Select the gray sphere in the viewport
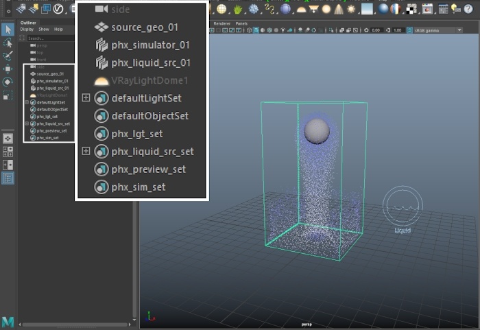Viewport: 480px width, 330px height. pos(317,131)
